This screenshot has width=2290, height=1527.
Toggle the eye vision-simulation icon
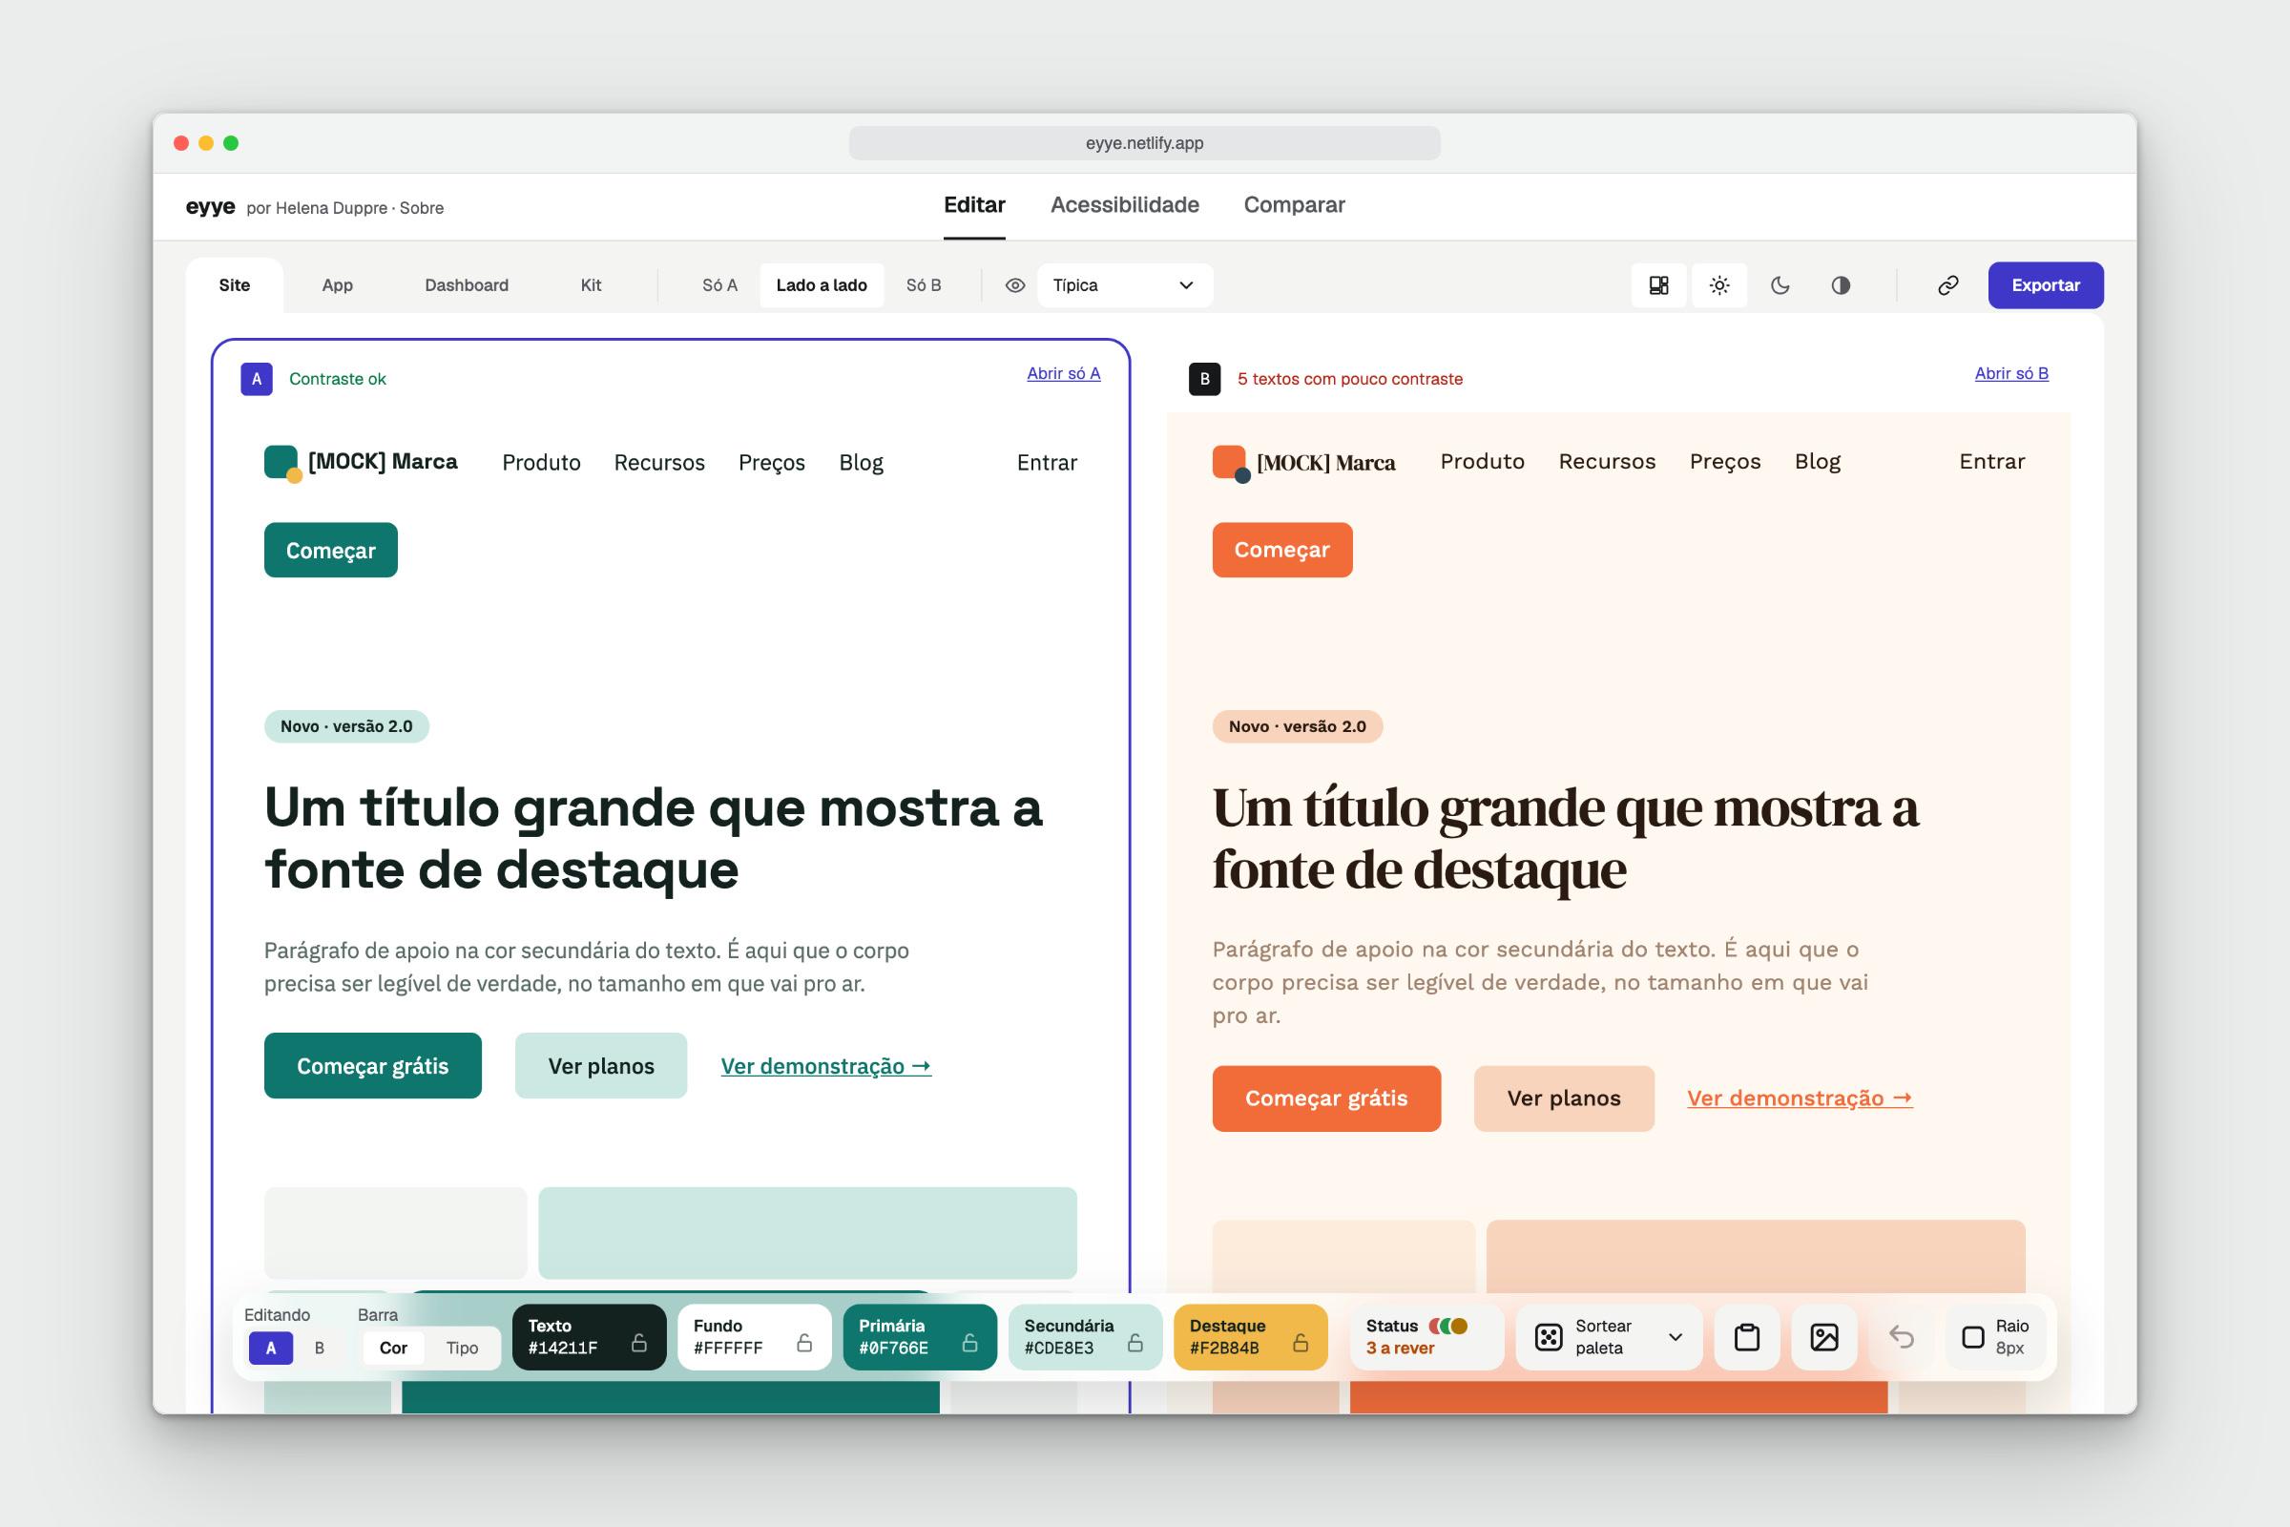coord(1014,285)
